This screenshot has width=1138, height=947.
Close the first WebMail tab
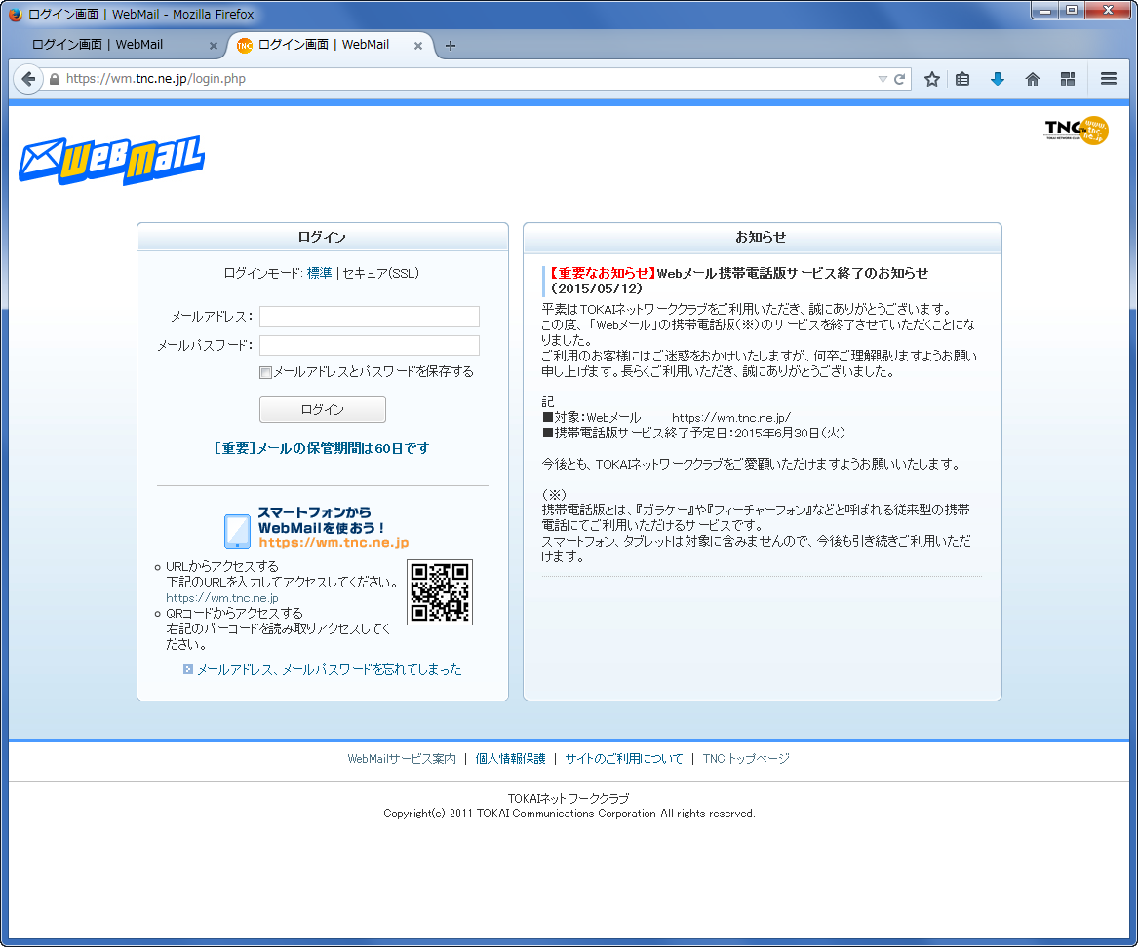213,46
